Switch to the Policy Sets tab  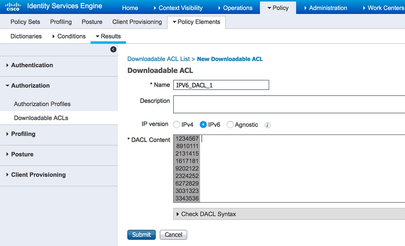pos(25,22)
